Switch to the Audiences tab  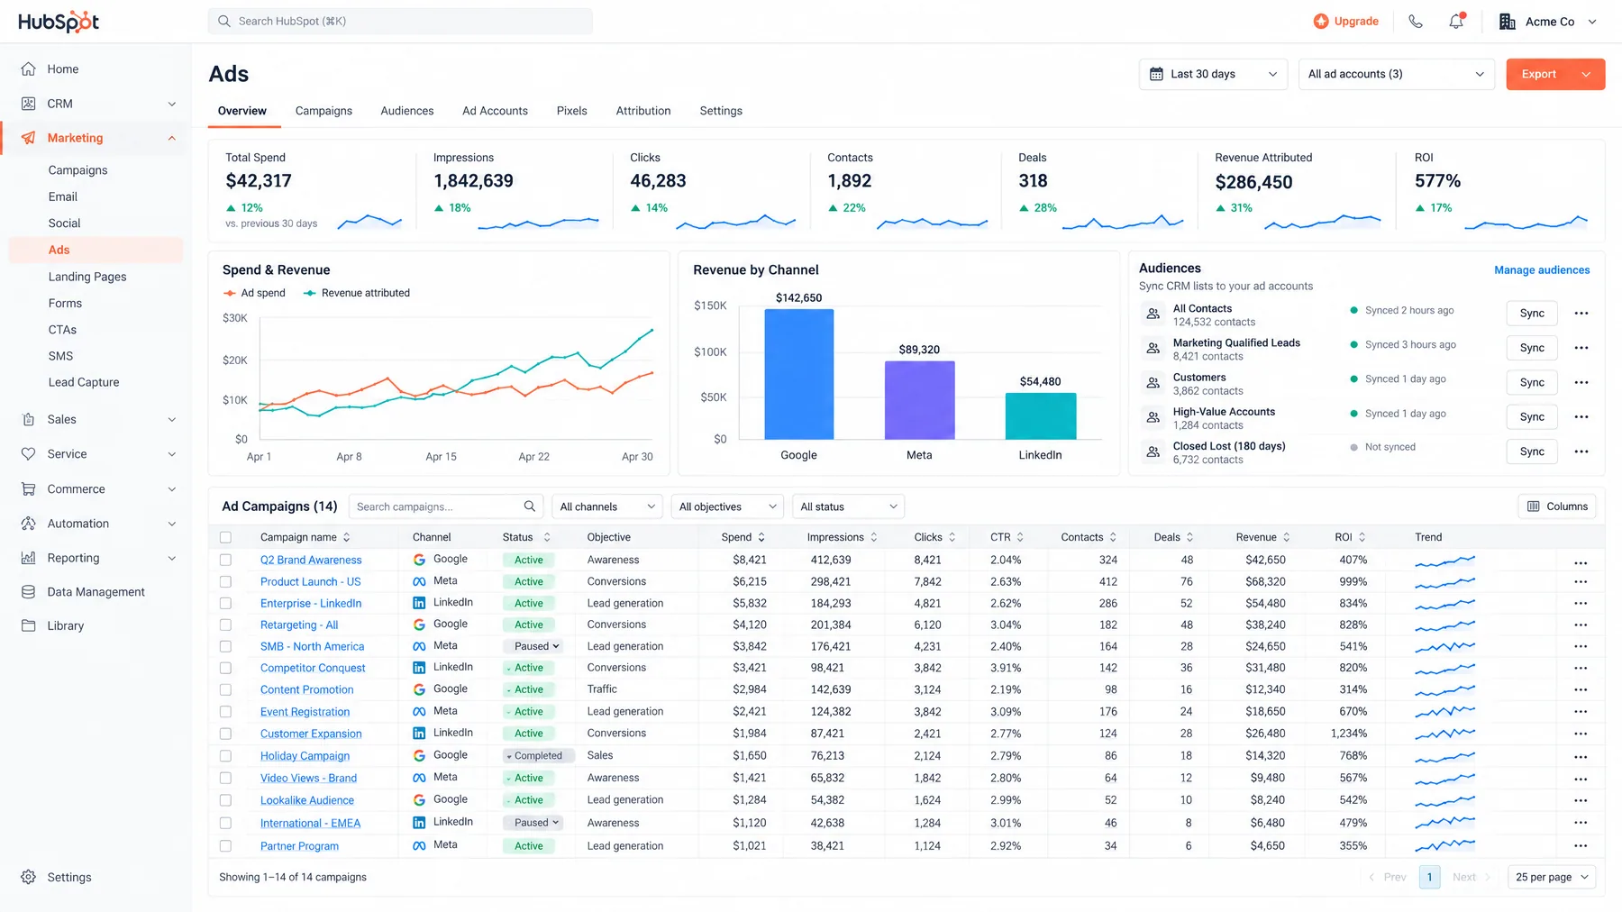407,111
